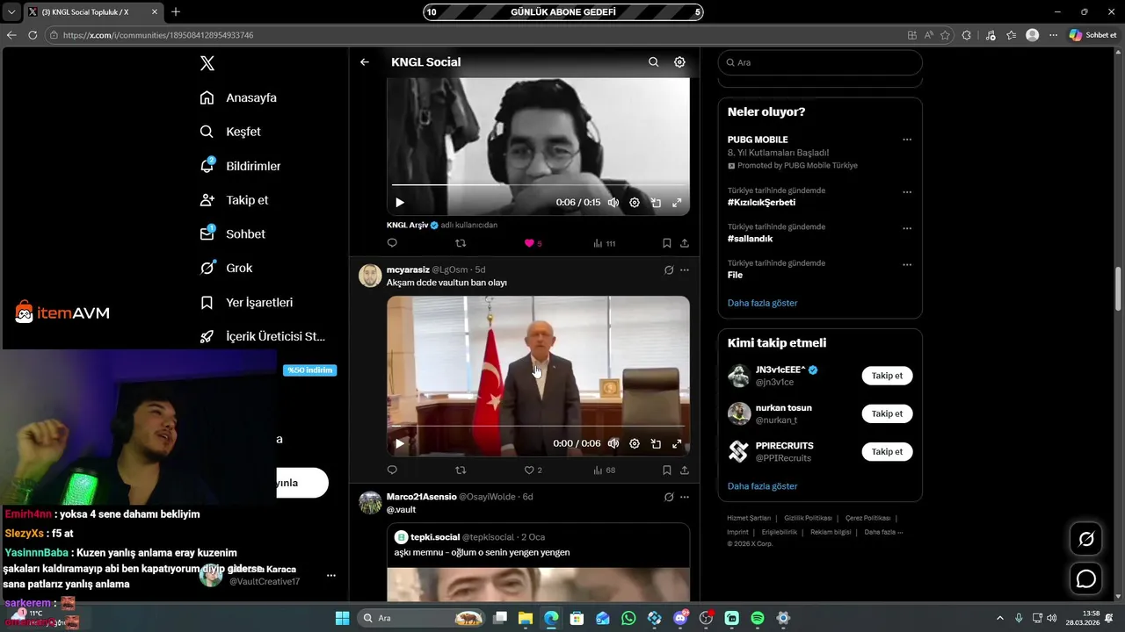The image size is (1125, 632).
Task: Open options for #sallandık trend
Action: pos(907,228)
